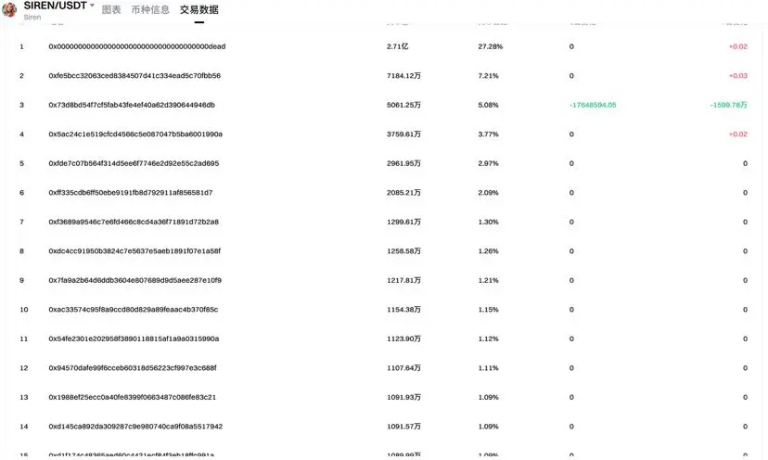Click the 7.21% share value
This screenshot has height=460, width=768.
tap(488, 75)
